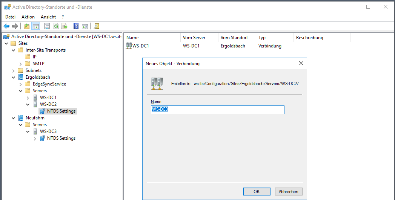Sort list by Typ column header
Viewport: 395px width, 200px height.
point(275,38)
